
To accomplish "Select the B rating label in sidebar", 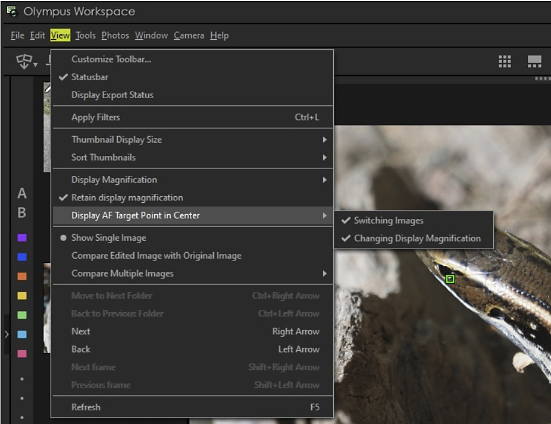I will pos(22,212).
